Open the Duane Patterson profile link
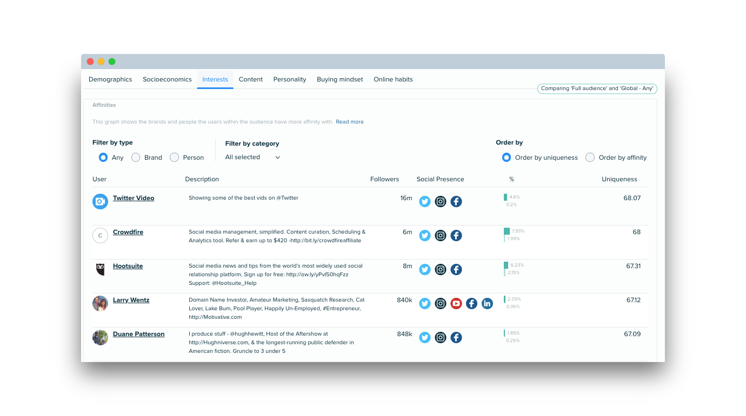This screenshot has height=416, width=746. [x=139, y=334]
